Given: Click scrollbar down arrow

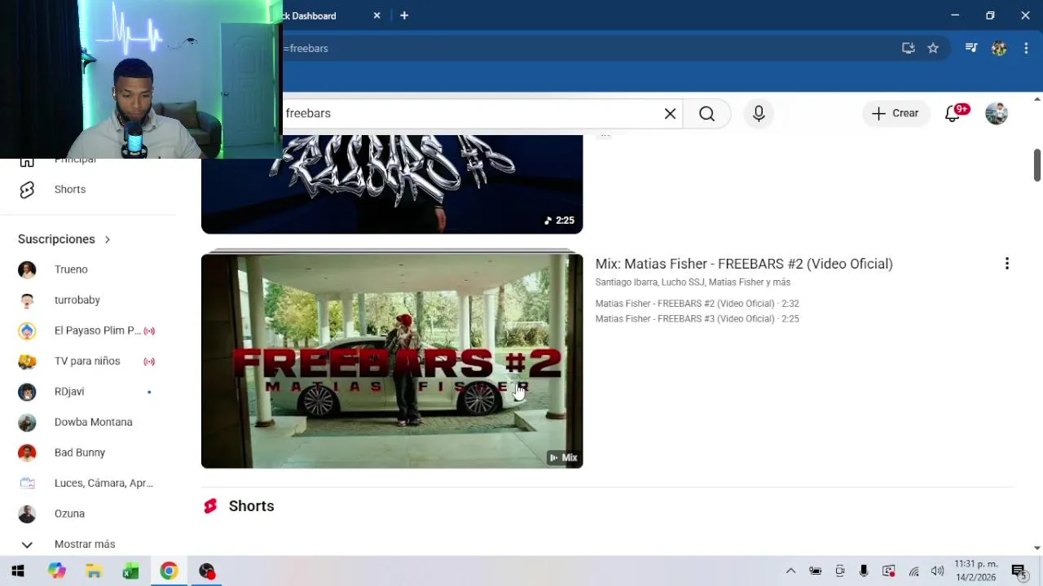Looking at the screenshot, I should pos(1037,549).
